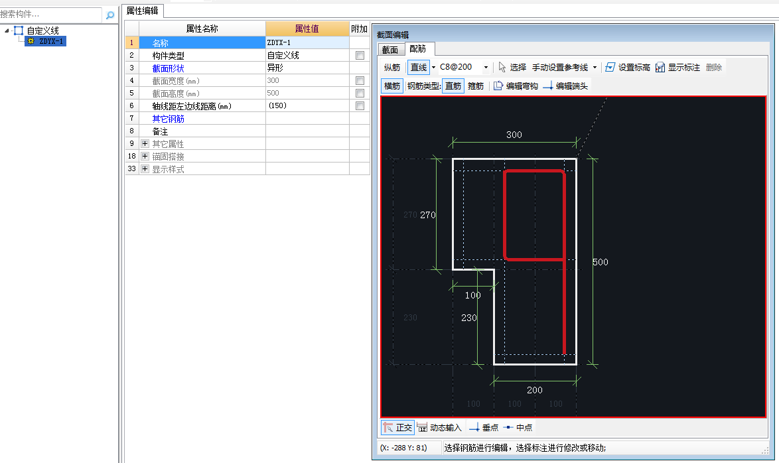Viewport: 779px width, 463px height.
Task: Open the 直线 draw mode dropdown arrow
Action: click(434, 67)
